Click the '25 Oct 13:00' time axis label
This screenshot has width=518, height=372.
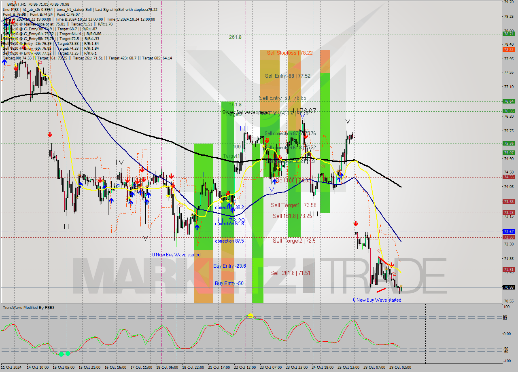pos(349,367)
